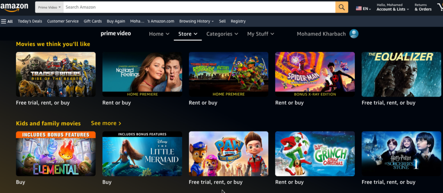Expand the My Stuff menu
443x193 pixels.
(260, 34)
